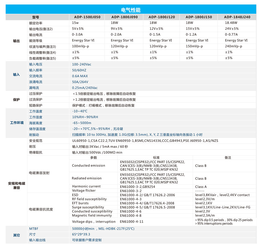Viewport: 261px width, 247px height.
Task: Select the ESD standard EN61000-4-2 cell
Action: [147, 195]
